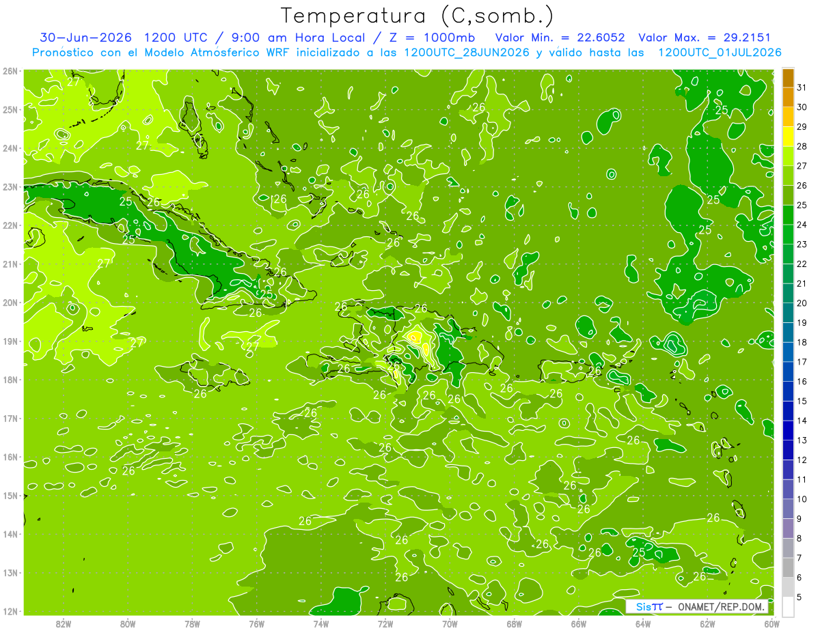Click the dark blue swatch between 13 and 14
The height and width of the screenshot is (633, 820).
788,431
